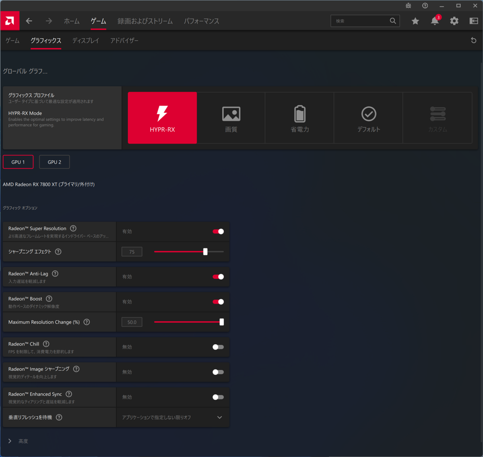Open the 録画およびストリーム tab
483x457 pixels.
[145, 21]
